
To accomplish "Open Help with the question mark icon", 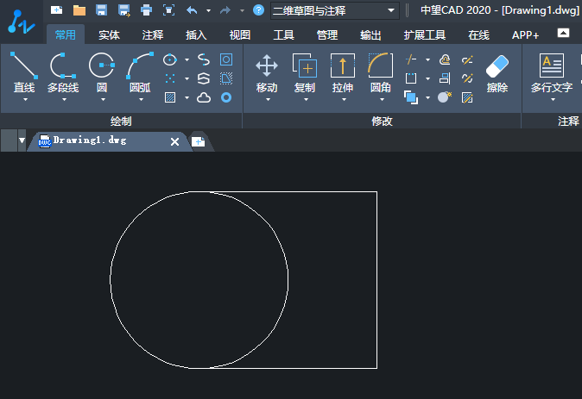I will tap(258, 10).
